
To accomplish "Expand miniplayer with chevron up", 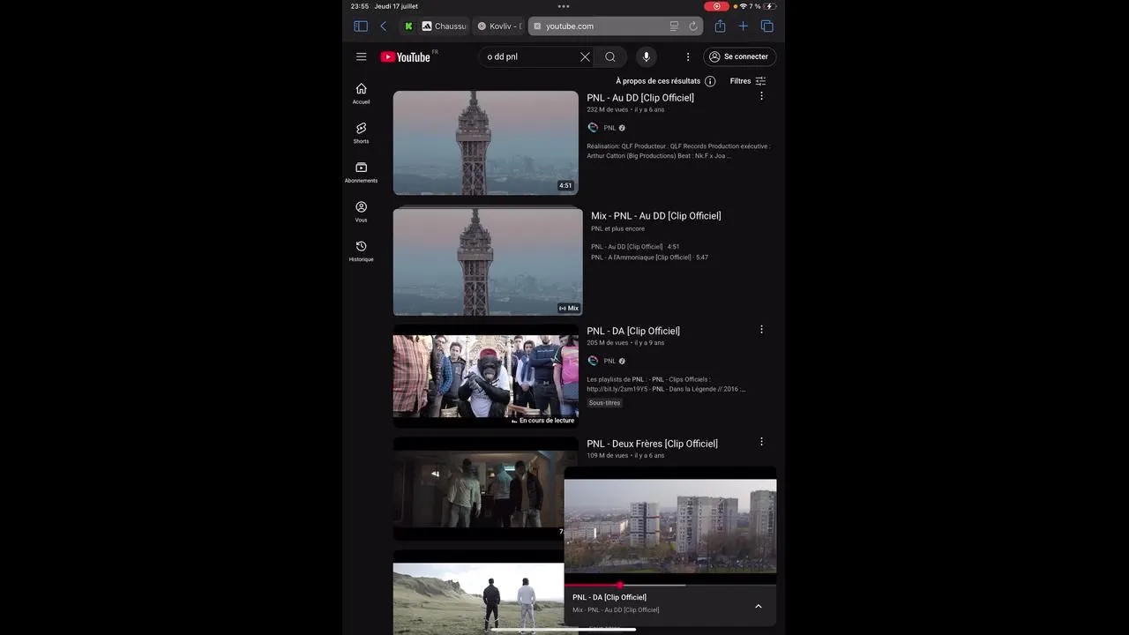I will (x=758, y=606).
